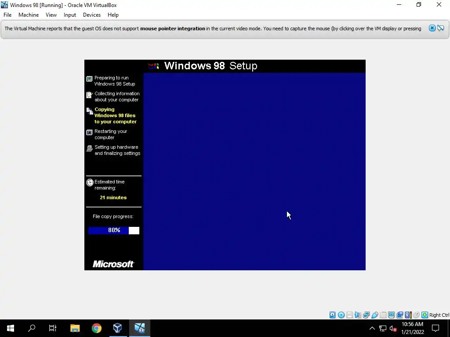The image size is (450, 337).
Task: Click the virtualization CPU status icon
Action: [408, 315]
